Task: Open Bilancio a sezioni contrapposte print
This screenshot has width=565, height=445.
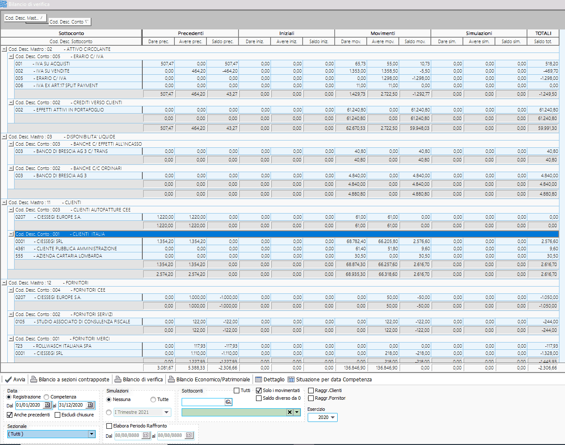Action: 70,379
